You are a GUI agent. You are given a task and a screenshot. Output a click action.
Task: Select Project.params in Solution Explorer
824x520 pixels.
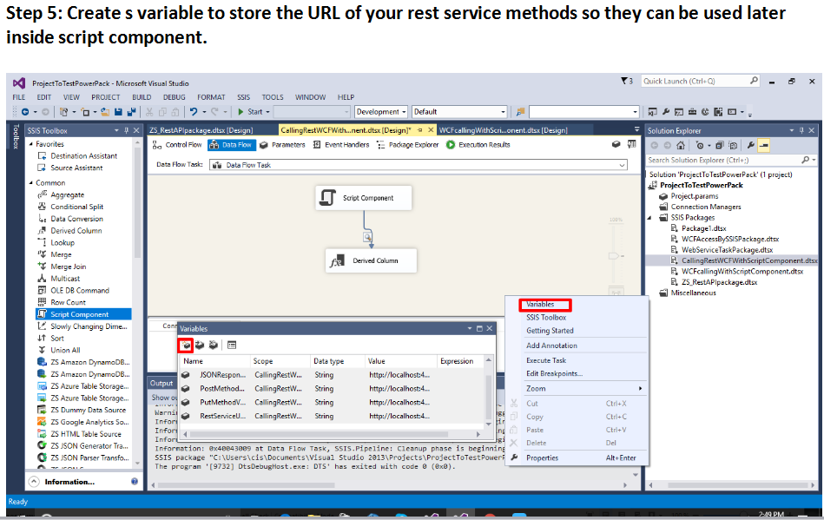pos(695,196)
